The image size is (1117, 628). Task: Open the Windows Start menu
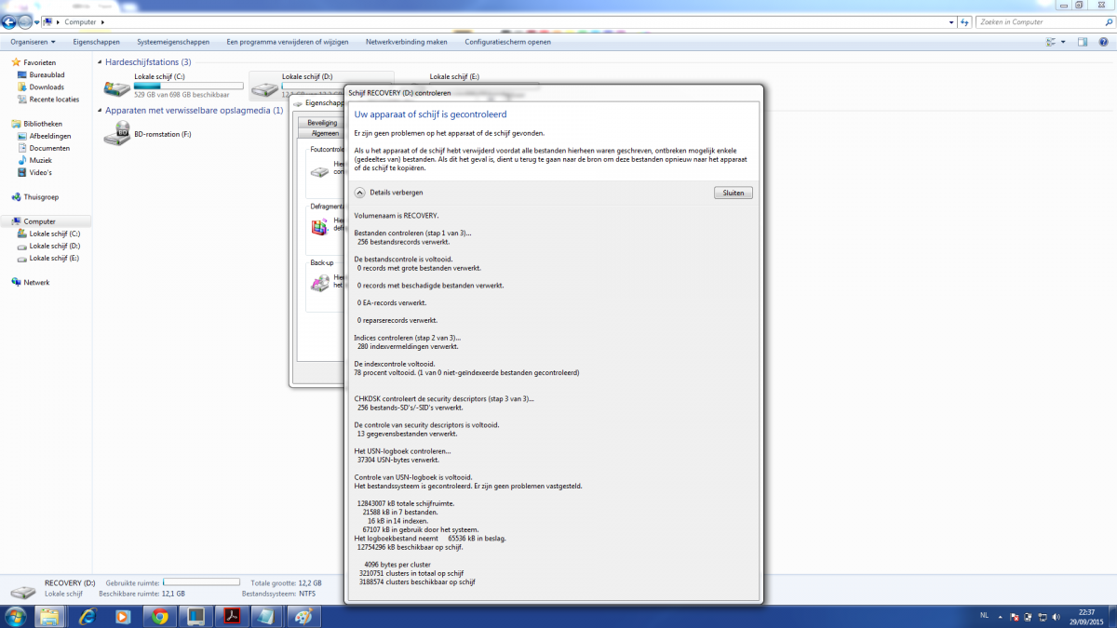coord(15,616)
